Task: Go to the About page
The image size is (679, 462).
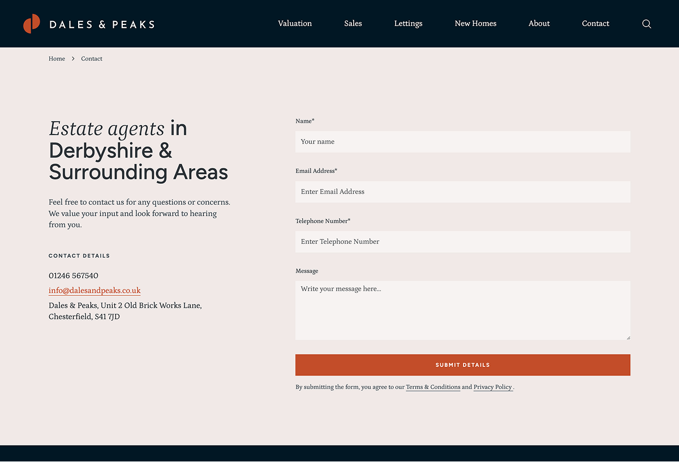Action: coord(539,23)
